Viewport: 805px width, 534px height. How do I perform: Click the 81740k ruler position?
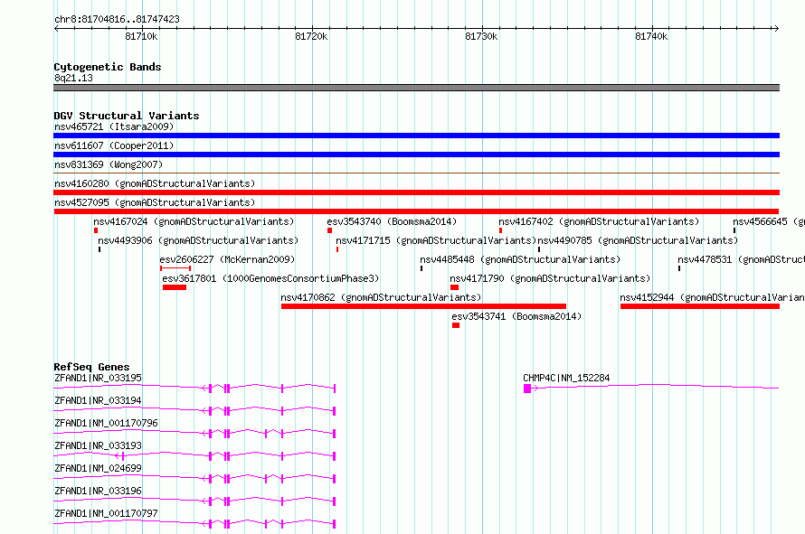pos(651,36)
